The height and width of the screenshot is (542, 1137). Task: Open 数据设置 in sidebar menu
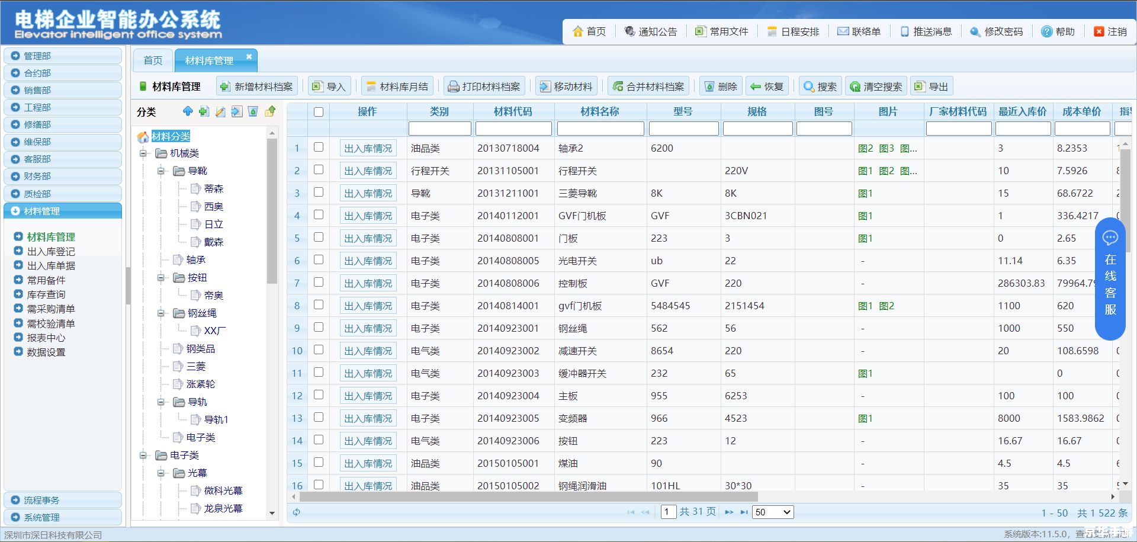pos(46,352)
